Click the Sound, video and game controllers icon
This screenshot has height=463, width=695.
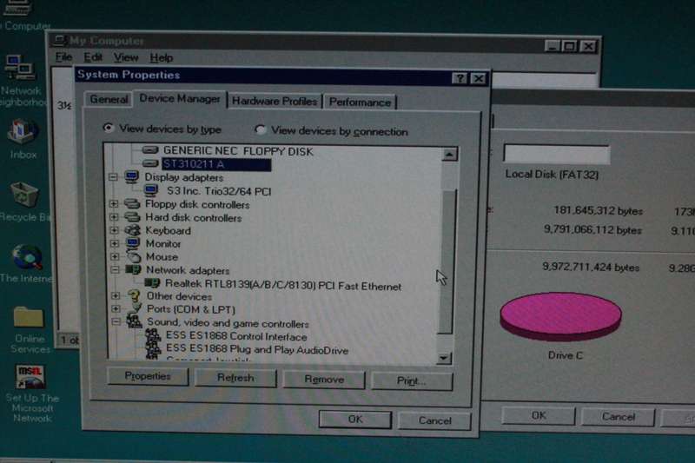(135, 321)
